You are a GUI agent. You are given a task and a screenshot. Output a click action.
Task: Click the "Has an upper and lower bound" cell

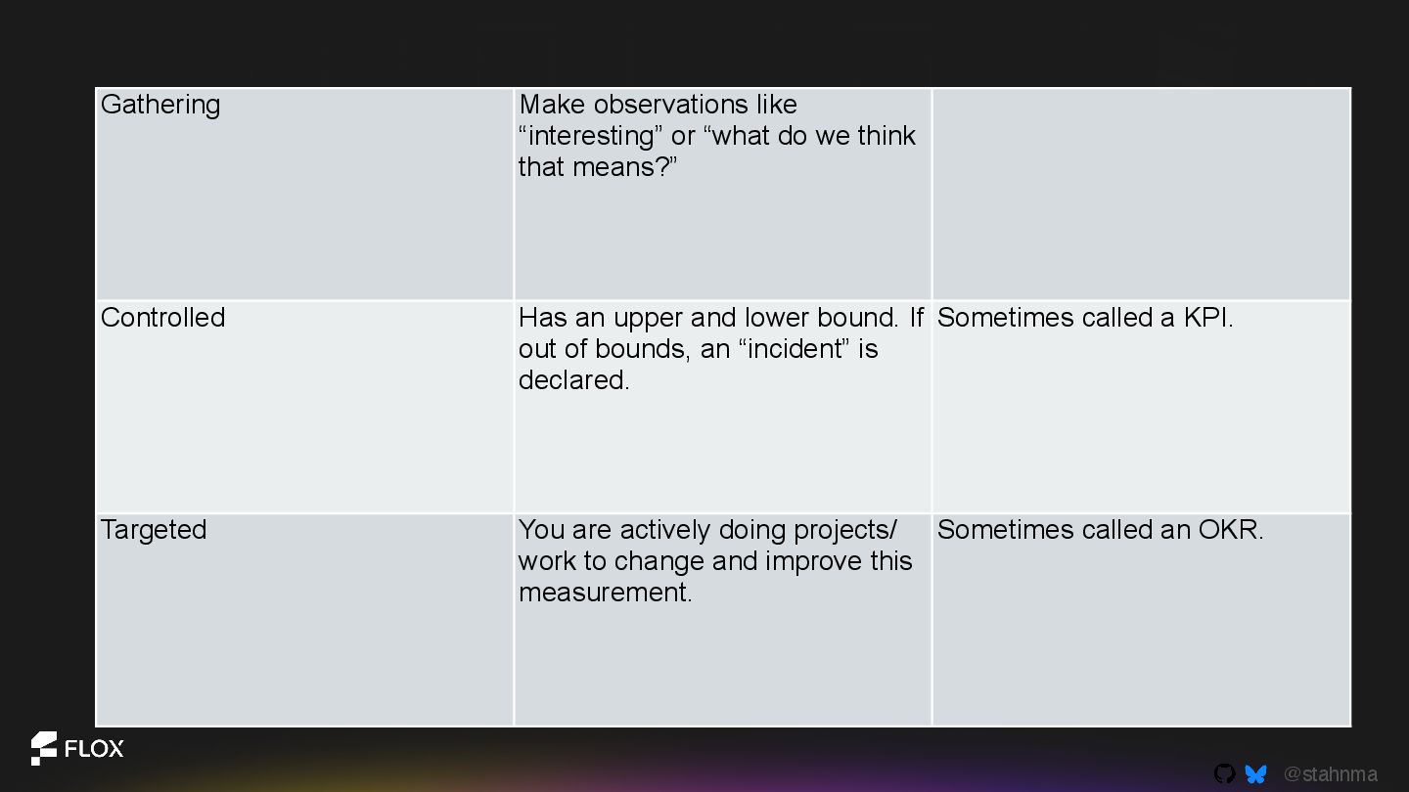722,407
